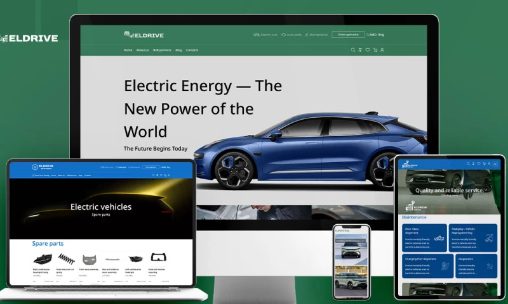Open the Maintenance category in the green header

316,35
